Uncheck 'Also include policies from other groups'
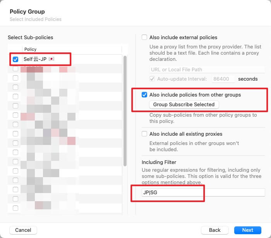Viewport: 271px width, 238px height. 144,95
